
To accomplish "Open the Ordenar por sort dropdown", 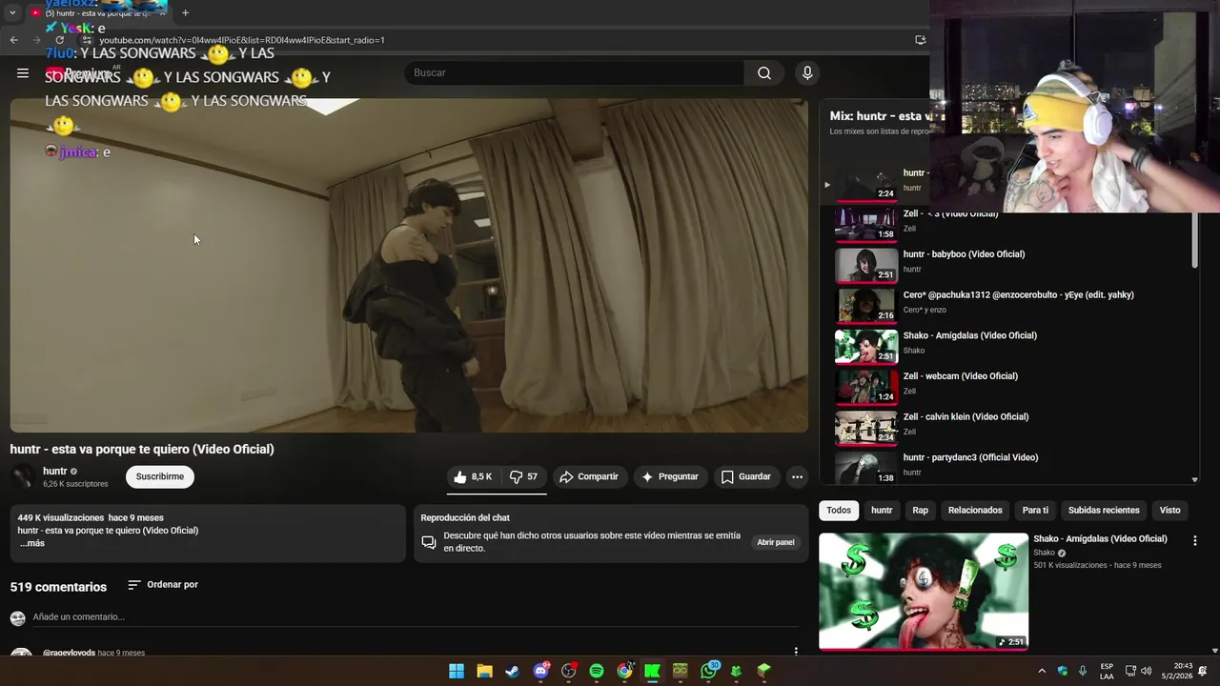I will pyautogui.click(x=163, y=584).
